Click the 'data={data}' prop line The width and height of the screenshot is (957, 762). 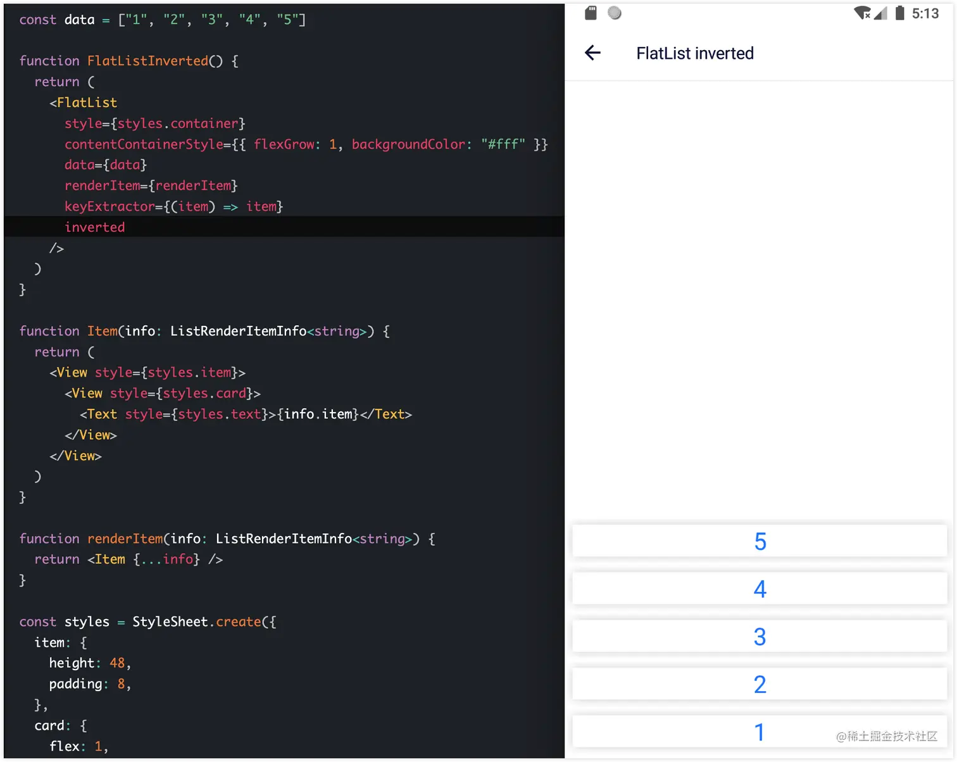tap(106, 165)
